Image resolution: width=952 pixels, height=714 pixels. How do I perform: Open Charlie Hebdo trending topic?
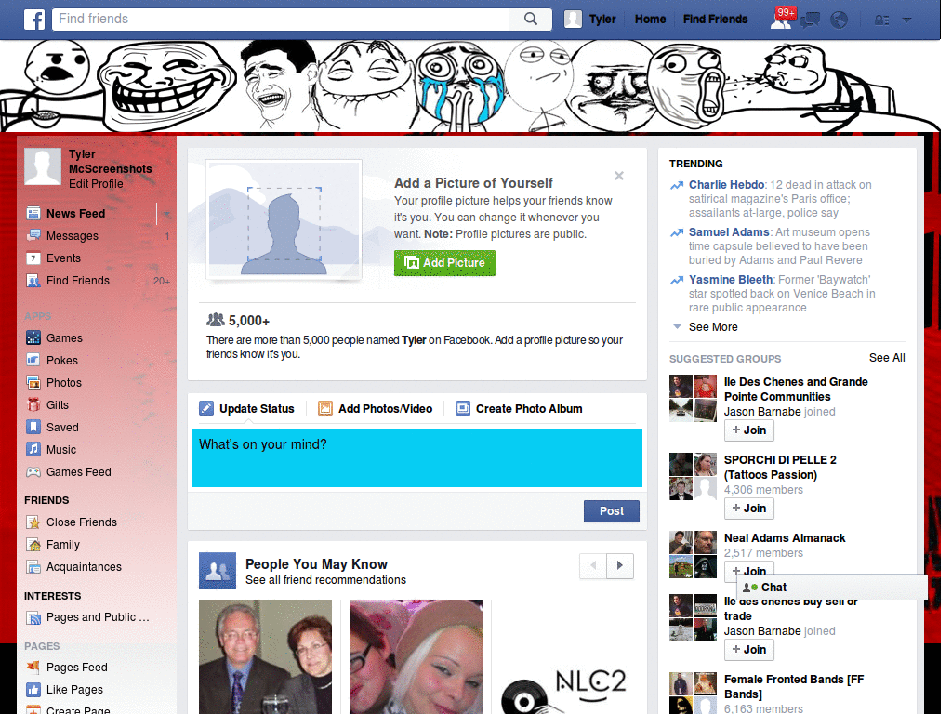click(726, 185)
